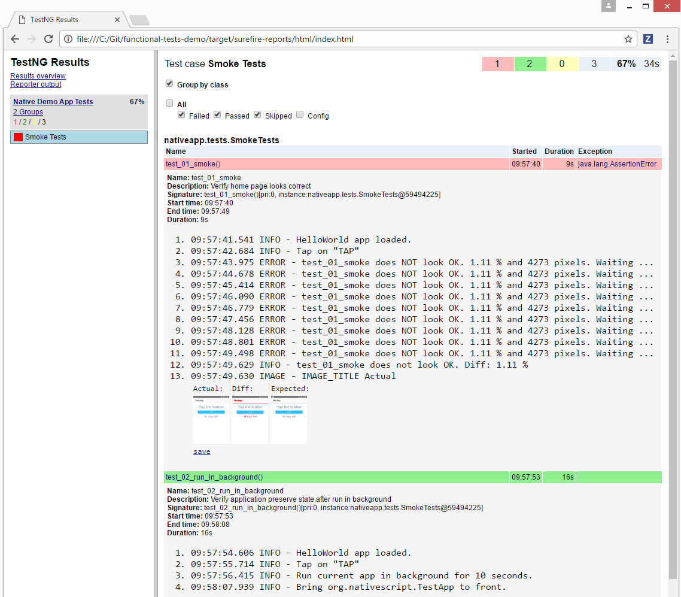681x597 pixels.
Task: Uncheck the Passed filter checkbox
Action: click(217, 115)
